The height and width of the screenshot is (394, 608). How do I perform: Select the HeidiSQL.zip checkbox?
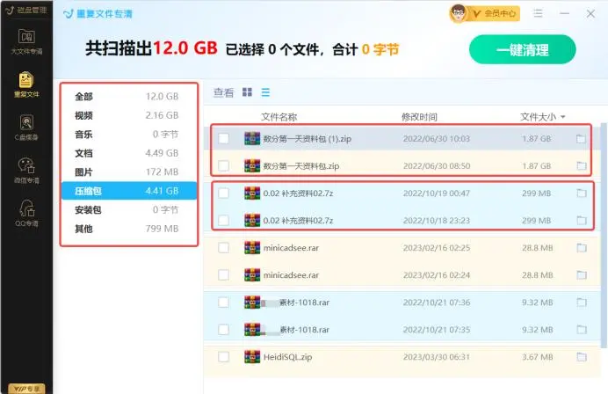coord(224,356)
